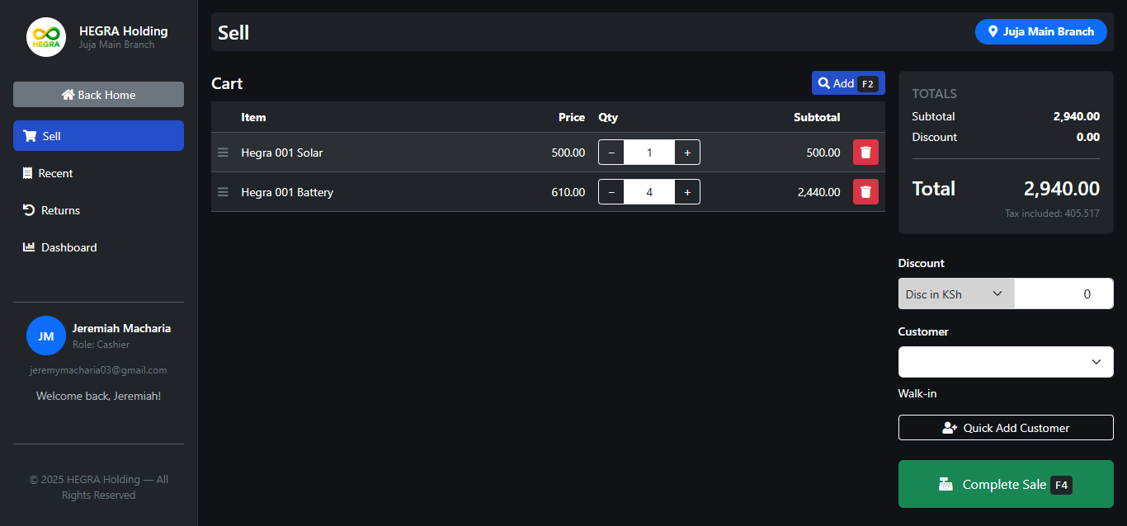Click the JM user avatar
1127x526 pixels.
pos(46,336)
